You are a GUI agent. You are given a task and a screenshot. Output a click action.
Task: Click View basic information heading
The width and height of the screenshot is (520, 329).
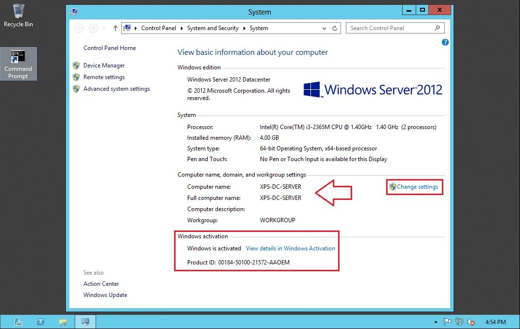pos(252,52)
